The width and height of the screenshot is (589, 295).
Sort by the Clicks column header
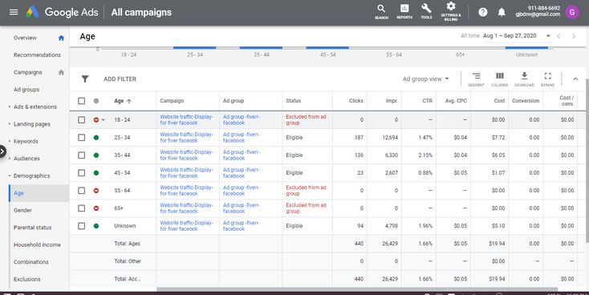[355, 100]
